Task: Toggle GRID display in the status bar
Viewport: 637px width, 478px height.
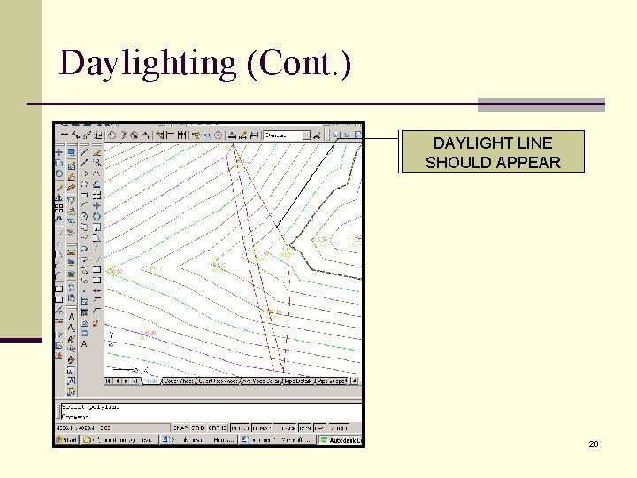Action: [198, 428]
